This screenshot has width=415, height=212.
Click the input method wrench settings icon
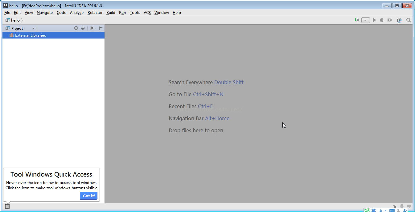tap(405, 210)
